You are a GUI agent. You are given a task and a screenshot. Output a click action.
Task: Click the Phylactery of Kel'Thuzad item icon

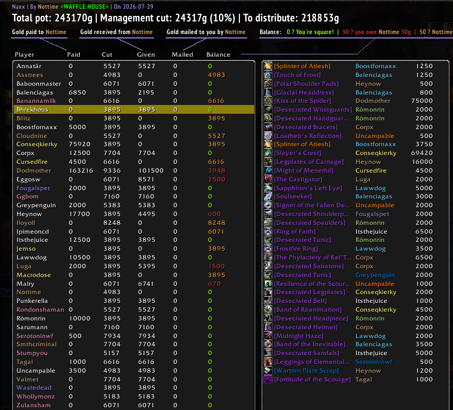(268, 257)
